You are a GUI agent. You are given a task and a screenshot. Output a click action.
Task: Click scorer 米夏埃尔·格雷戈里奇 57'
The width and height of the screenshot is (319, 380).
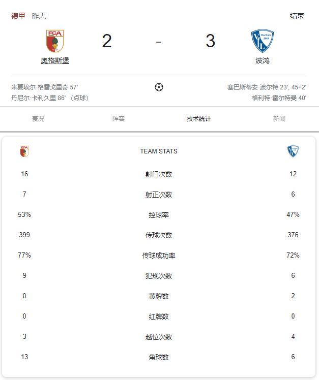[x=44, y=87]
